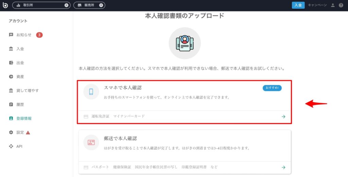
Task: Click the ID card icon in 郵送 card
Action: 91,142
